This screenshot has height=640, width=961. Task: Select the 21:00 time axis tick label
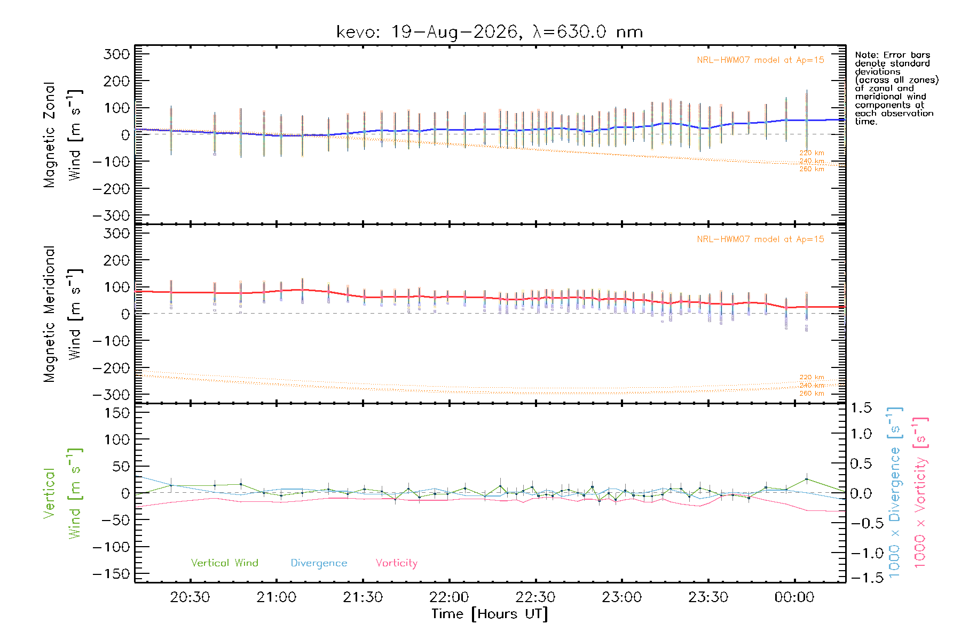pos(276,597)
